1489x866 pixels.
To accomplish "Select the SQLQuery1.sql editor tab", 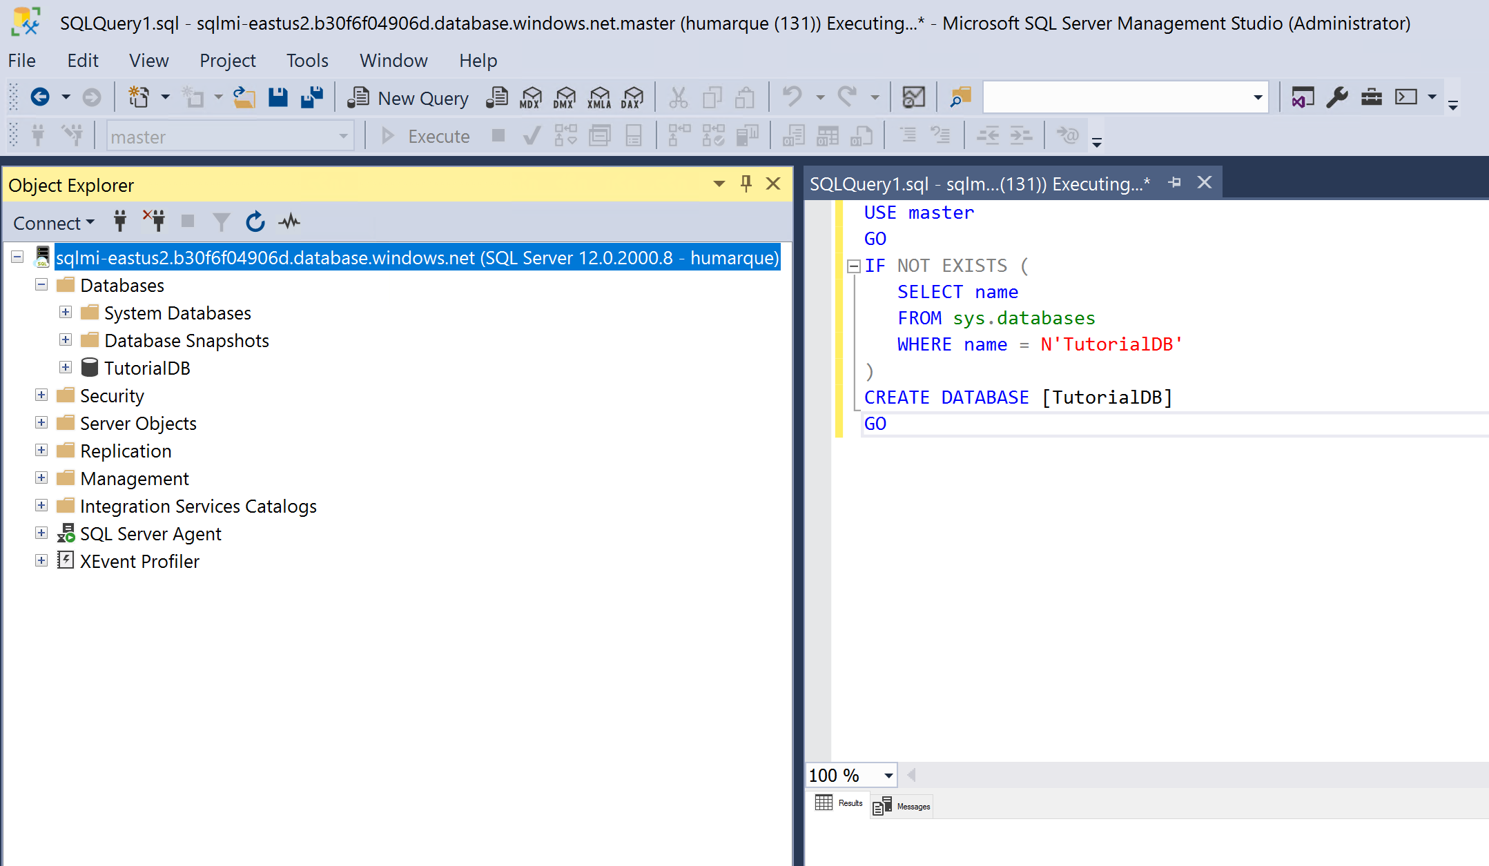I will (x=980, y=184).
